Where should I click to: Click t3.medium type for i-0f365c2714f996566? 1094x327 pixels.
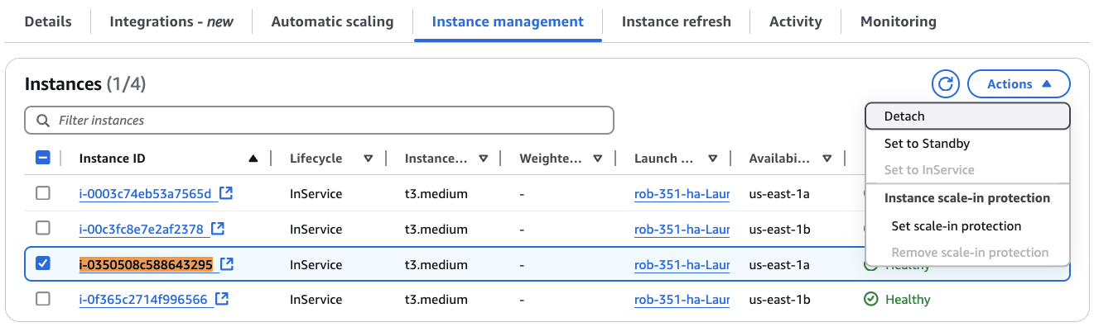pos(436,300)
